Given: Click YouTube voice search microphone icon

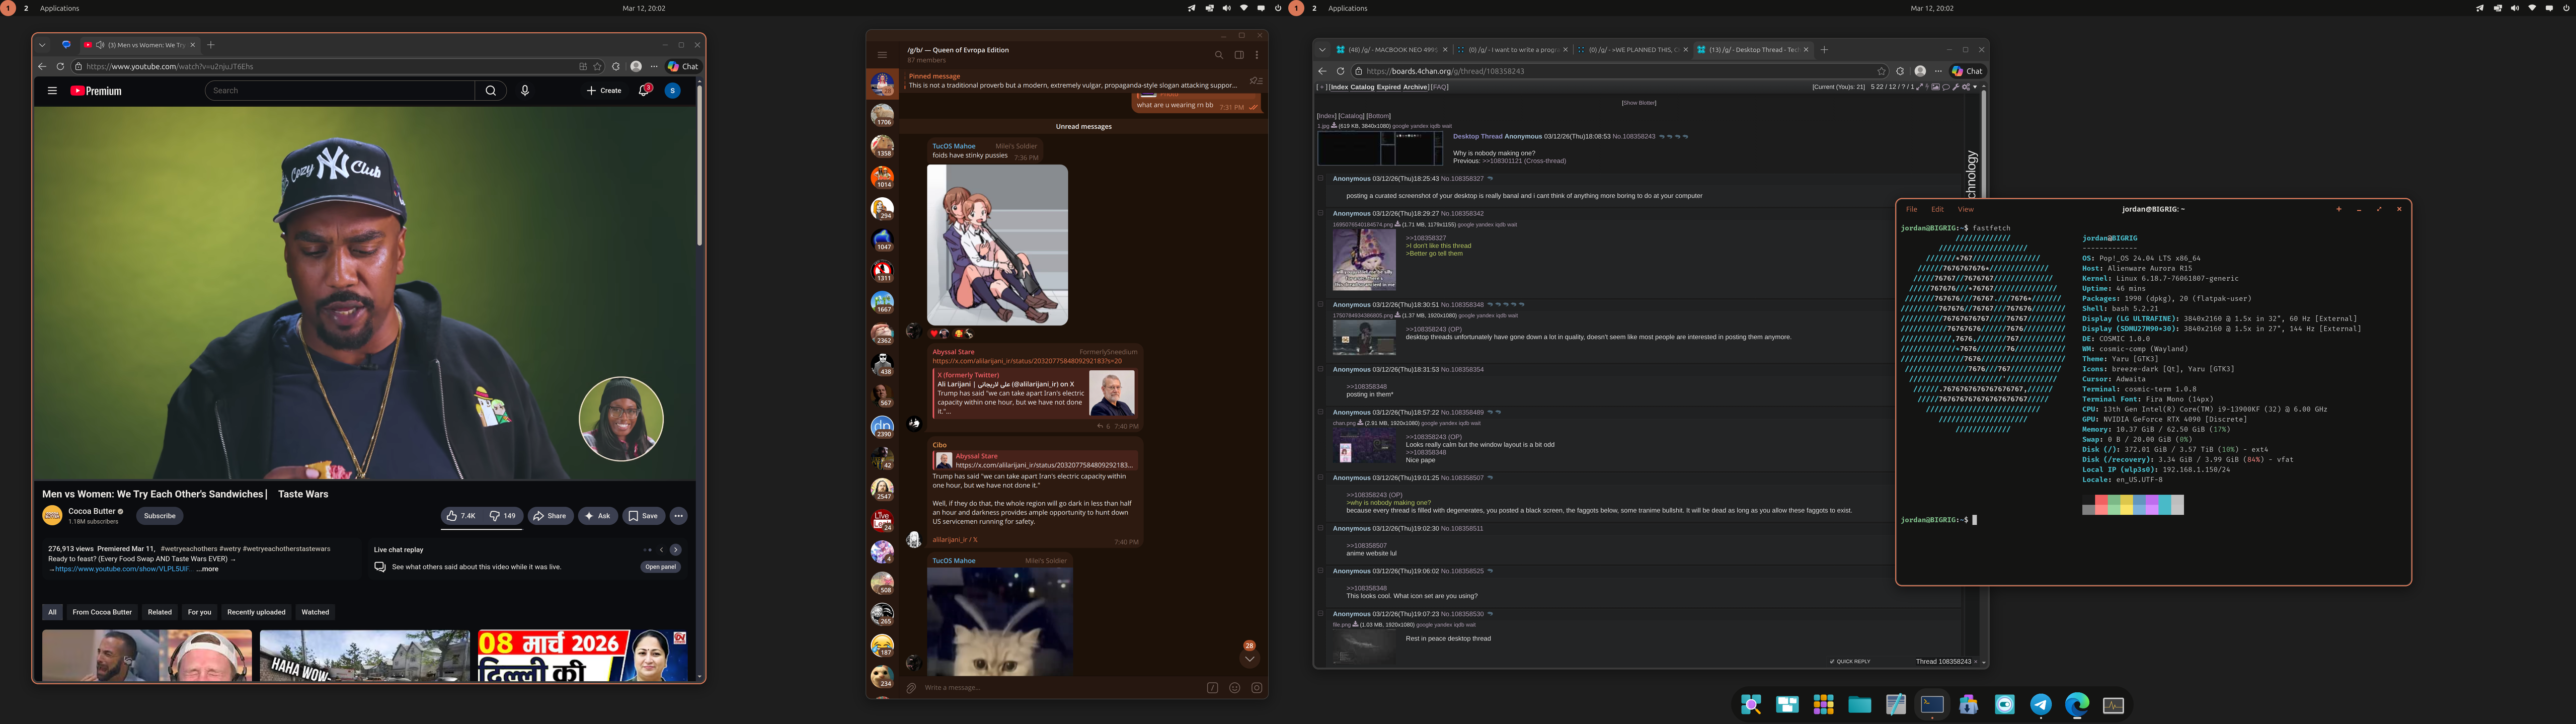Looking at the screenshot, I should coord(525,90).
